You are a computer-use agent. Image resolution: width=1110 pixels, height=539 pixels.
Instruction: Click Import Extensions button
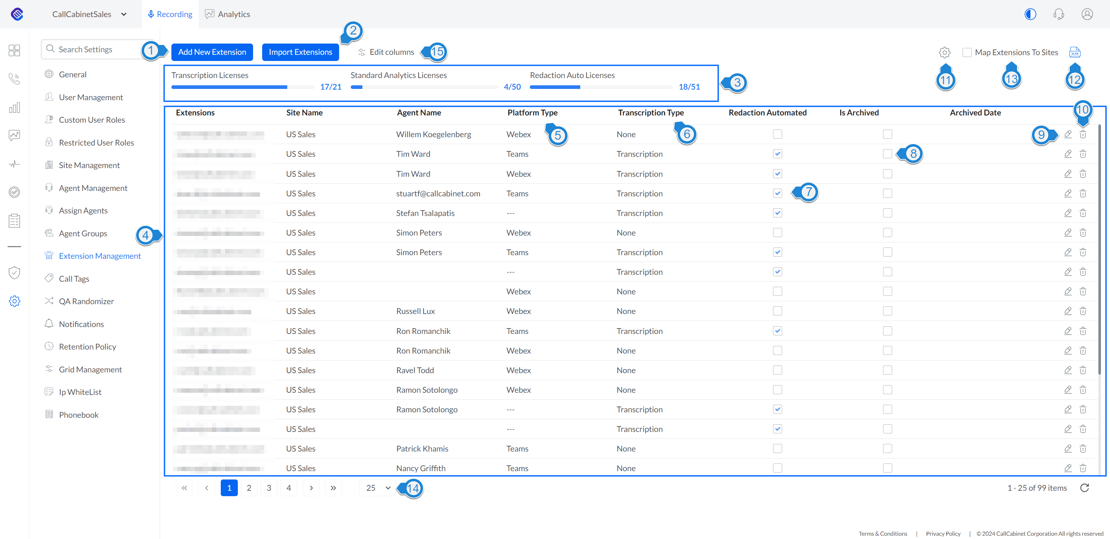point(300,52)
